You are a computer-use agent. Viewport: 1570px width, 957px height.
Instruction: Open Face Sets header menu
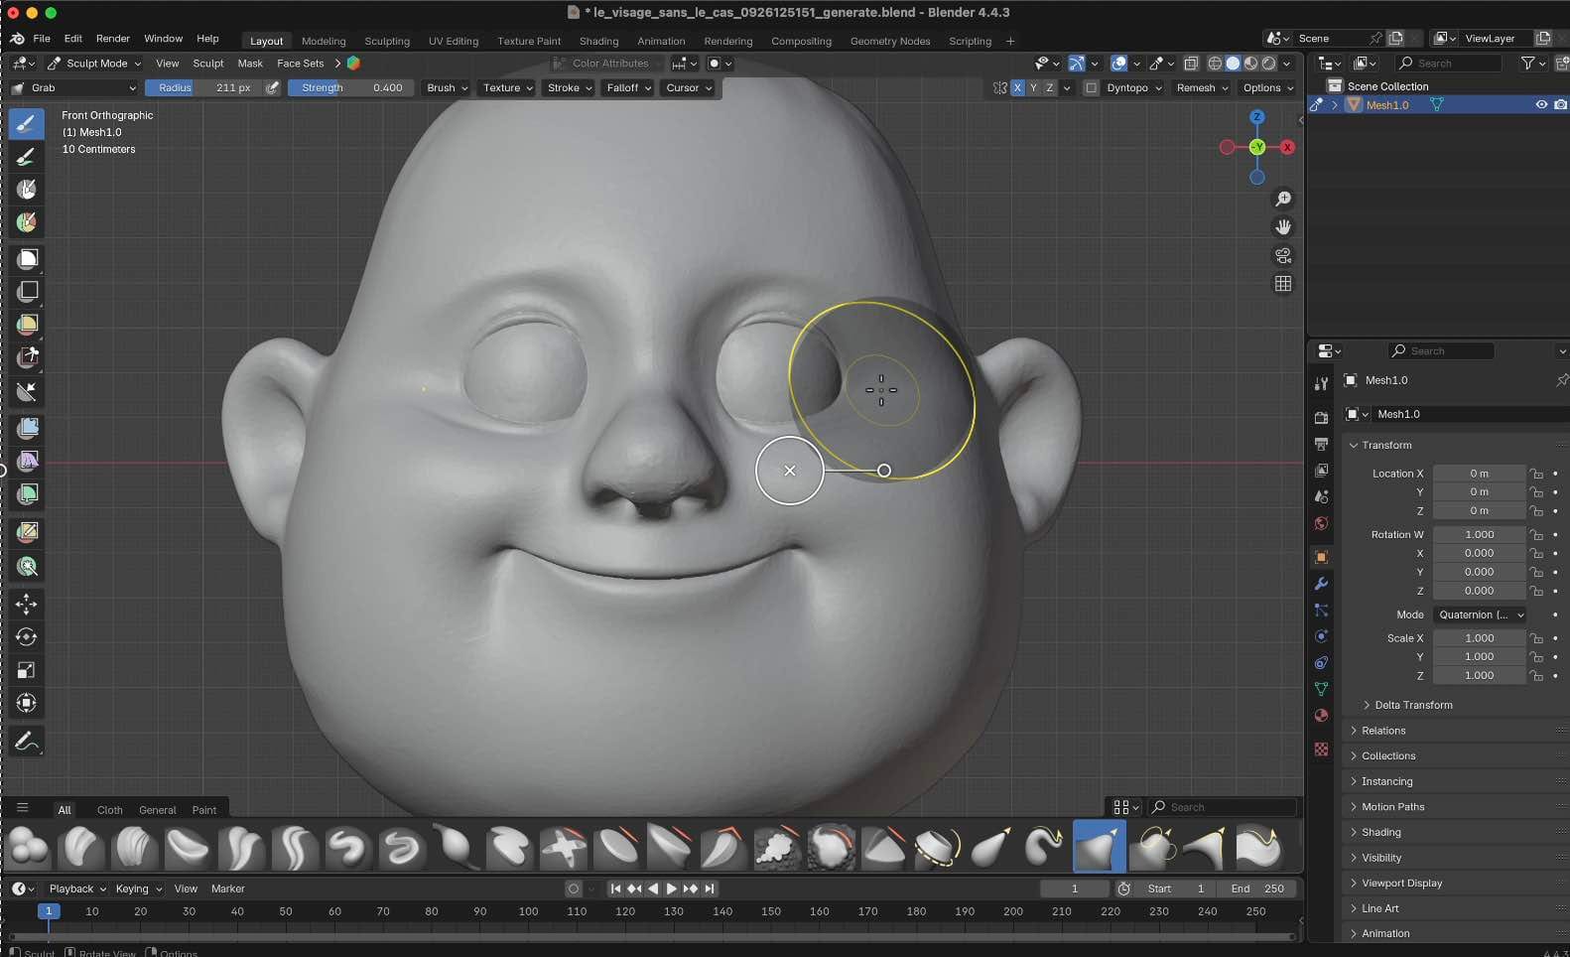click(x=300, y=63)
